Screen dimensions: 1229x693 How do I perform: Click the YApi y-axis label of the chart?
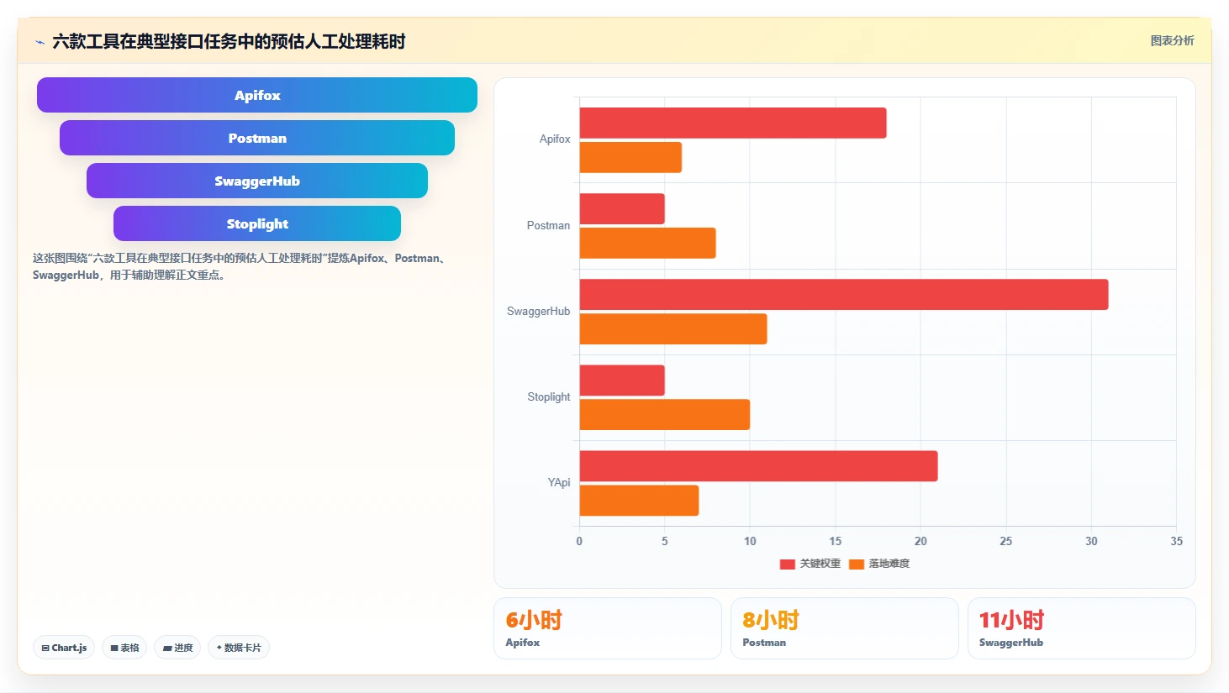pos(559,483)
